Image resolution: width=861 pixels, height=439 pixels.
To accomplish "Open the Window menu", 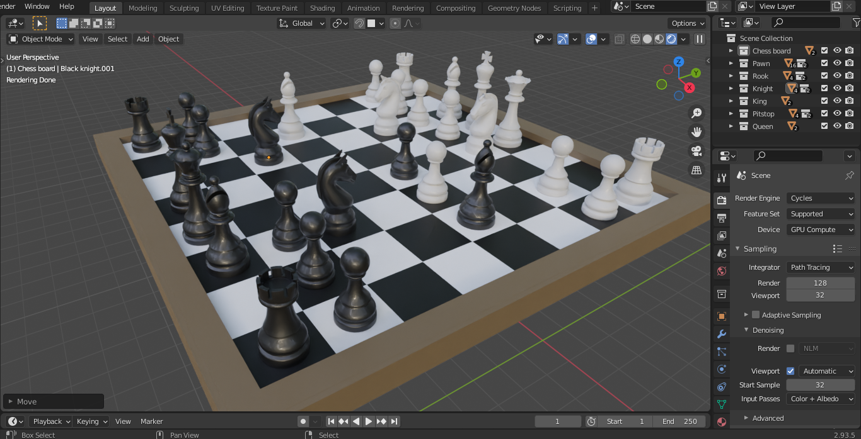I will [x=36, y=7].
